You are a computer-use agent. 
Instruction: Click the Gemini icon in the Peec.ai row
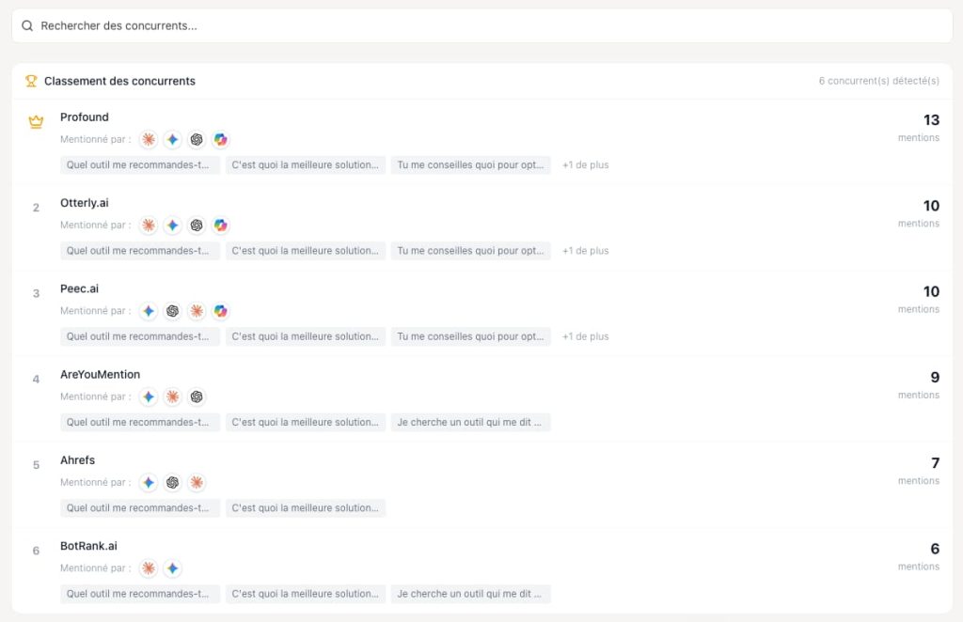[x=149, y=311]
